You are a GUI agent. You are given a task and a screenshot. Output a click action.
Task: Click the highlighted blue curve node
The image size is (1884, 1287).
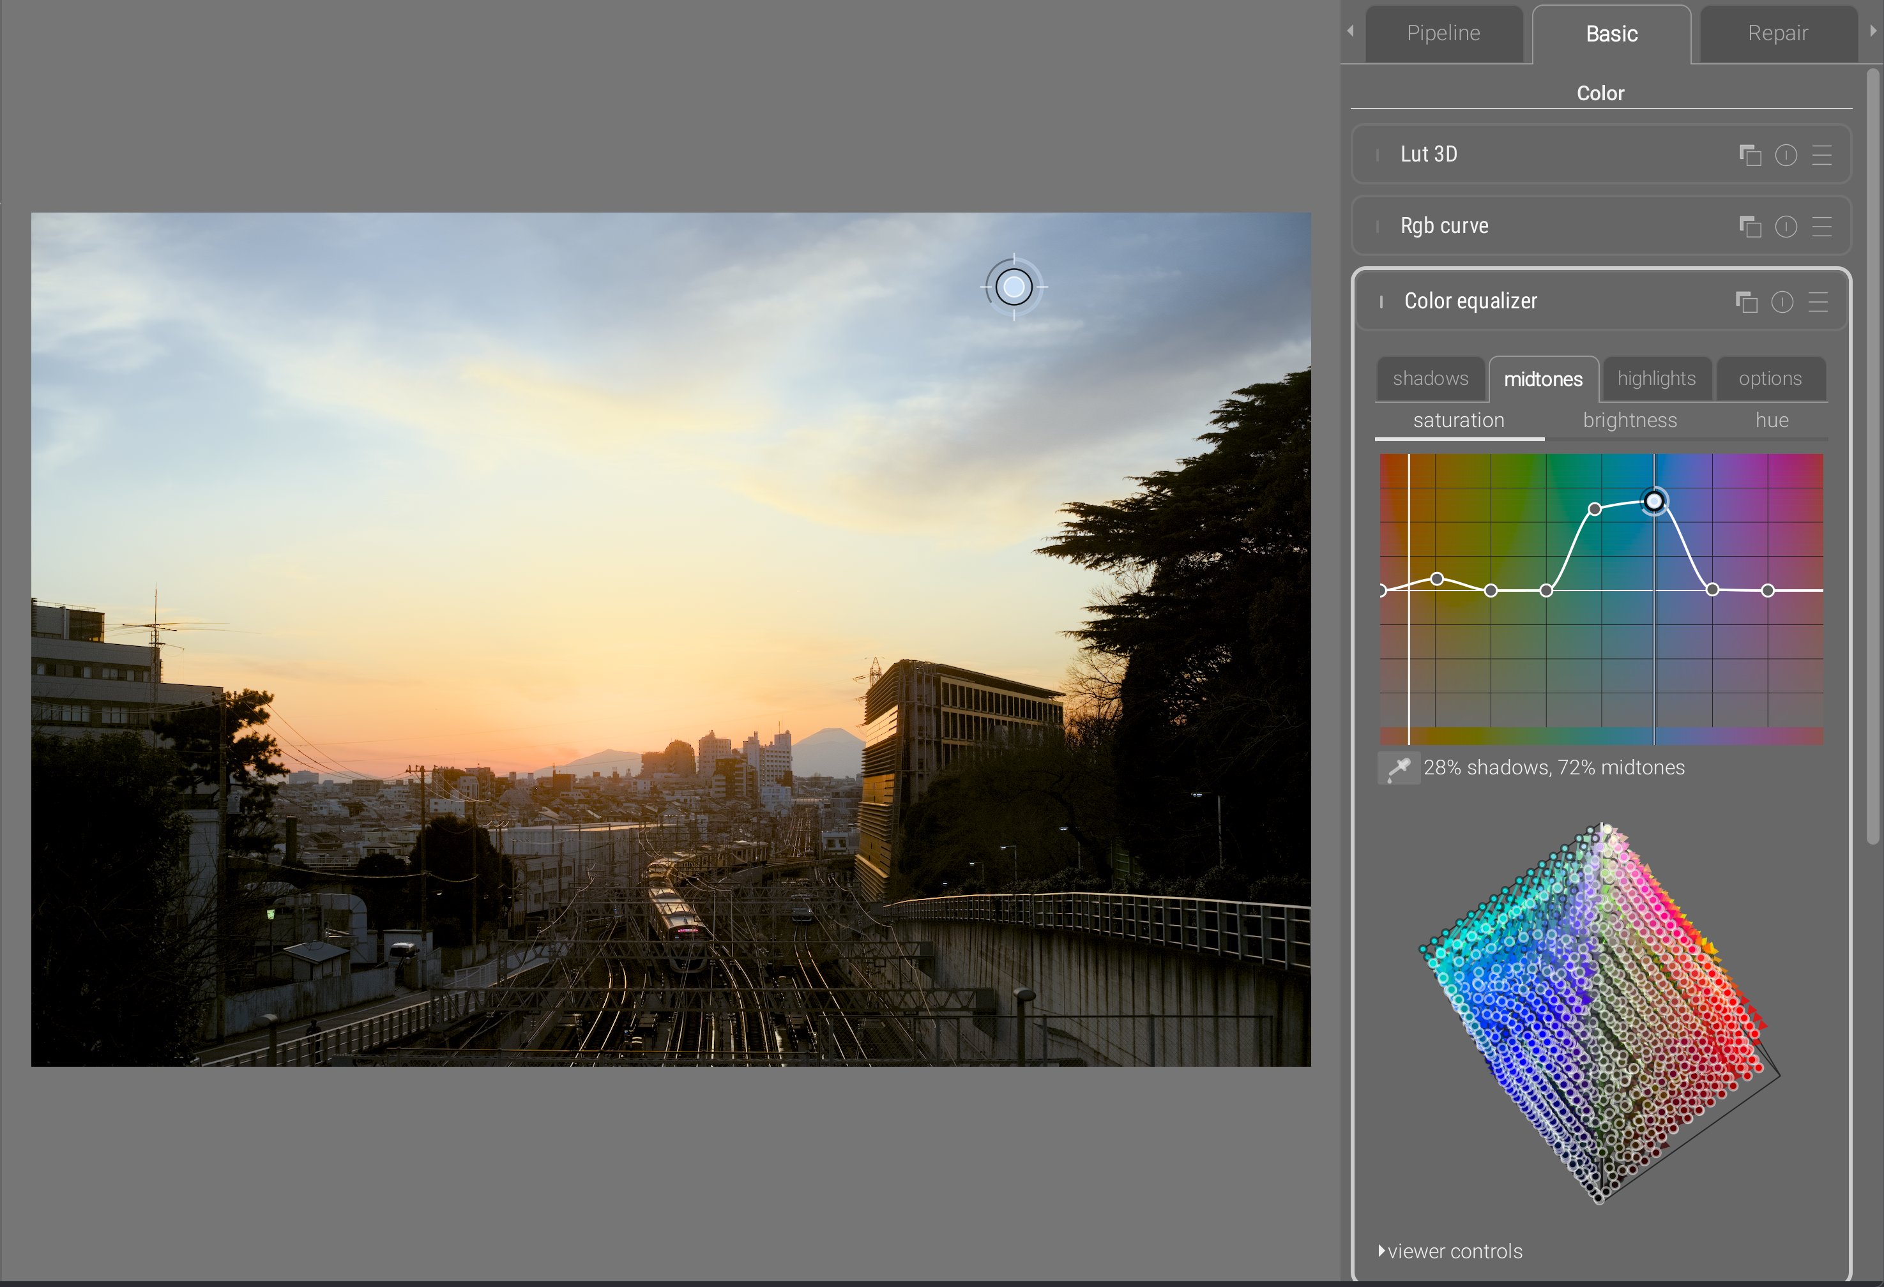click(x=1654, y=502)
